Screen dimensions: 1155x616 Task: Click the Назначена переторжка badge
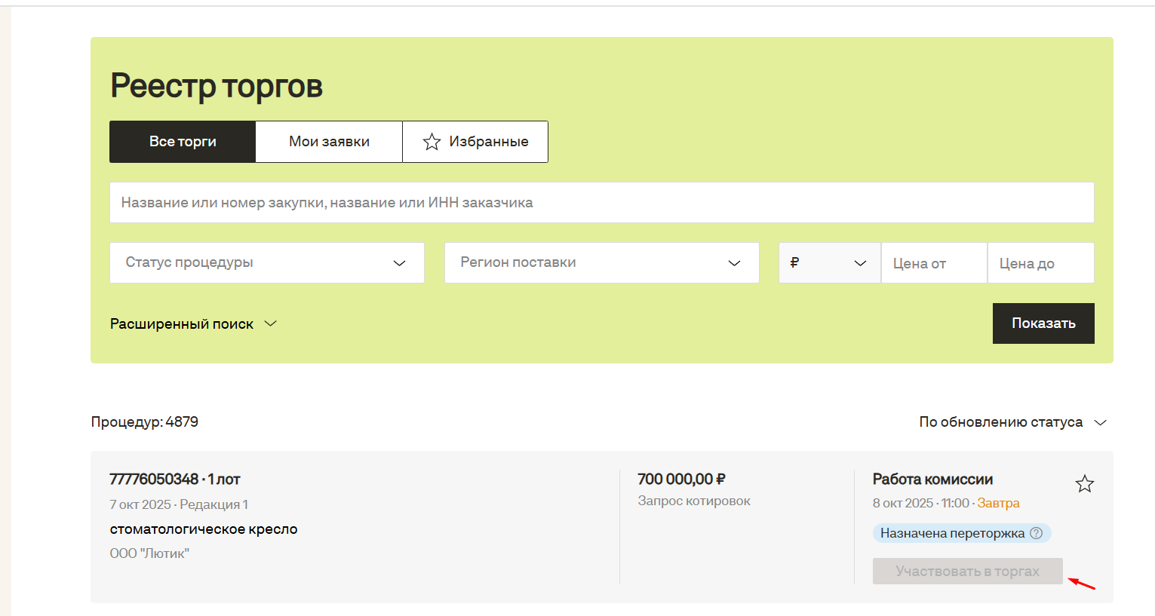click(x=952, y=533)
